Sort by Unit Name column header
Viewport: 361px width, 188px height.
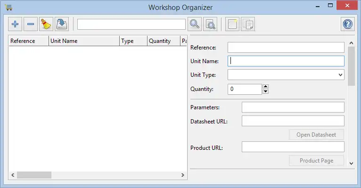[x=84, y=41]
